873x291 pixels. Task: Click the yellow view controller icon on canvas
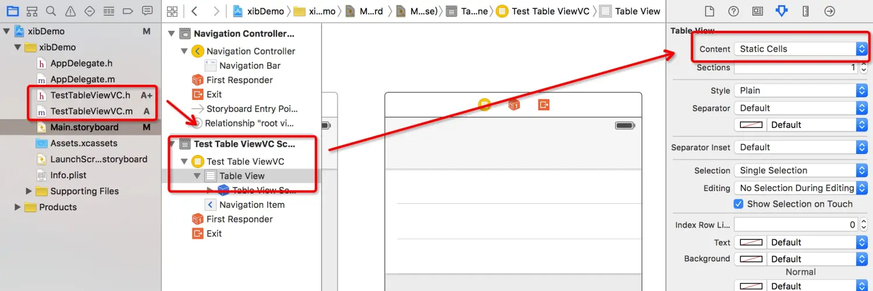tap(484, 105)
